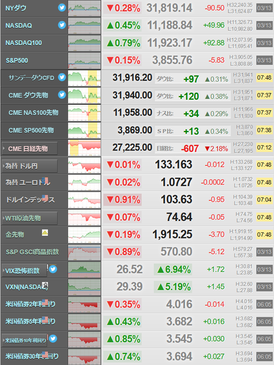Click the NYダウ price 31,819.14
This screenshot has height=365, width=274.
(170, 8)
